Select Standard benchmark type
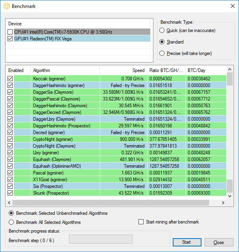The image size is (239, 252). click(x=162, y=42)
